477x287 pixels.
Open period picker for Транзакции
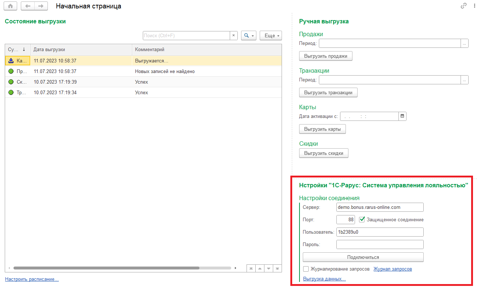465,80
